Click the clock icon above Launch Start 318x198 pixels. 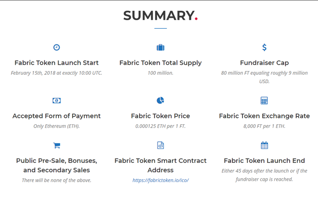(x=57, y=48)
